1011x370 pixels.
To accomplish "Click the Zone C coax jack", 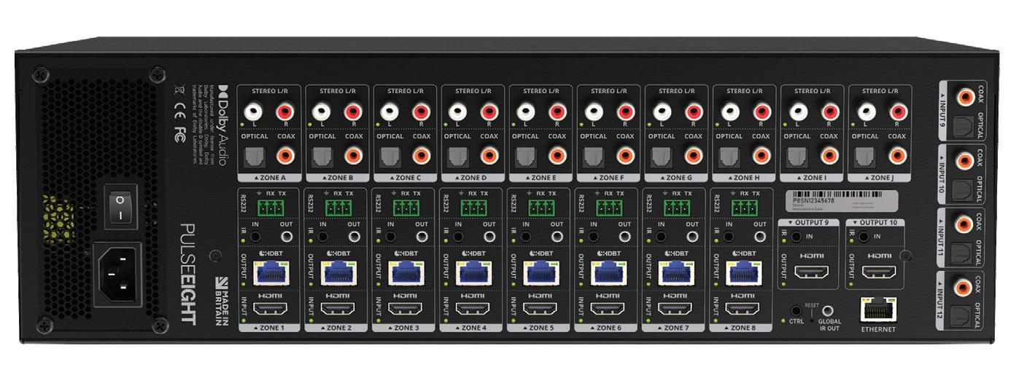I will pos(421,156).
